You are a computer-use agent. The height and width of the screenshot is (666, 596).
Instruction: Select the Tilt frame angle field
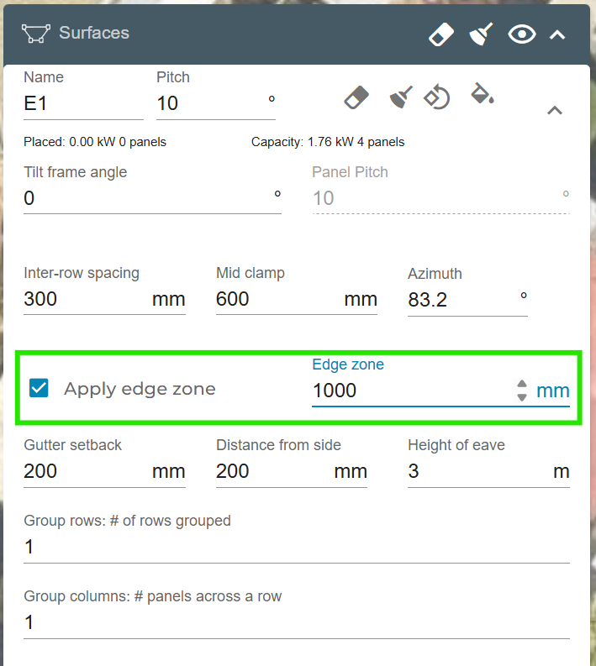click(143, 199)
